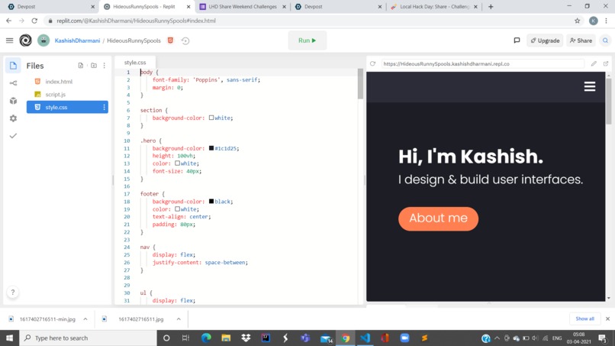
Task: Open Chrome profile K icon
Action: coord(594,21)
